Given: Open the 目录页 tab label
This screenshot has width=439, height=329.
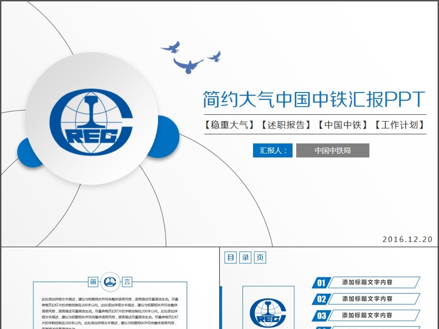Looking at the screenshot, I should [x=245, y=257].
